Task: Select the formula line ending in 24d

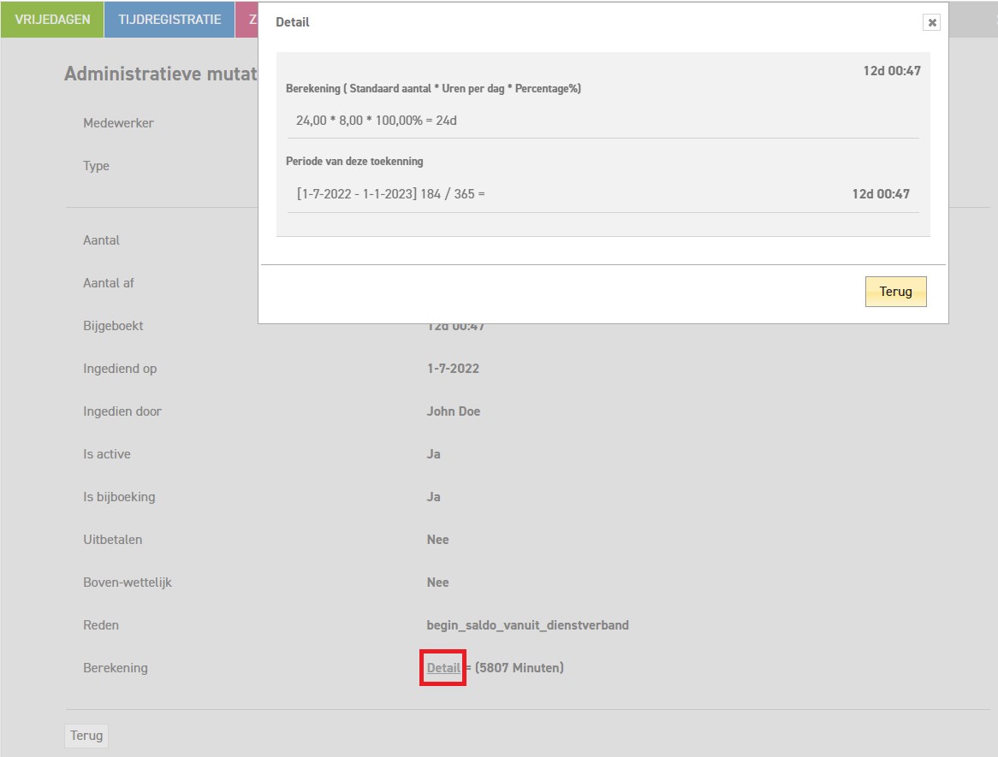Action: tap(377, 121)
